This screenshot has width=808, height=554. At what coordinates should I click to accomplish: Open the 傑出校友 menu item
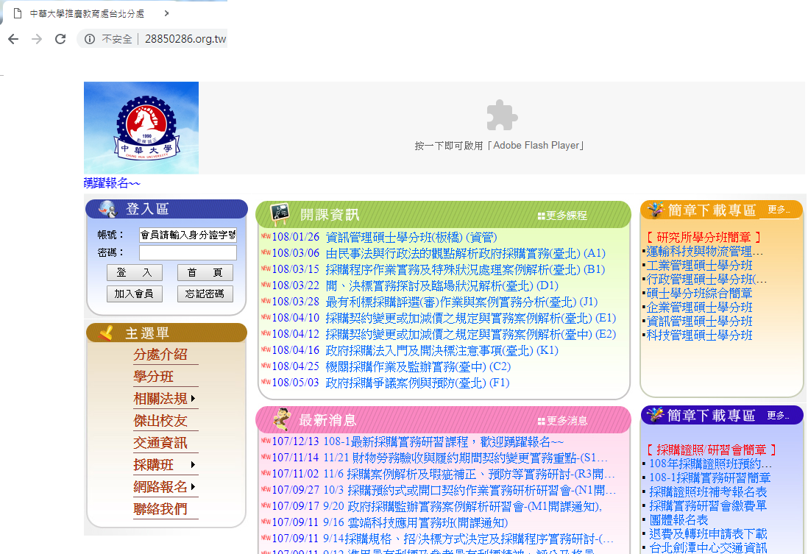160,421
